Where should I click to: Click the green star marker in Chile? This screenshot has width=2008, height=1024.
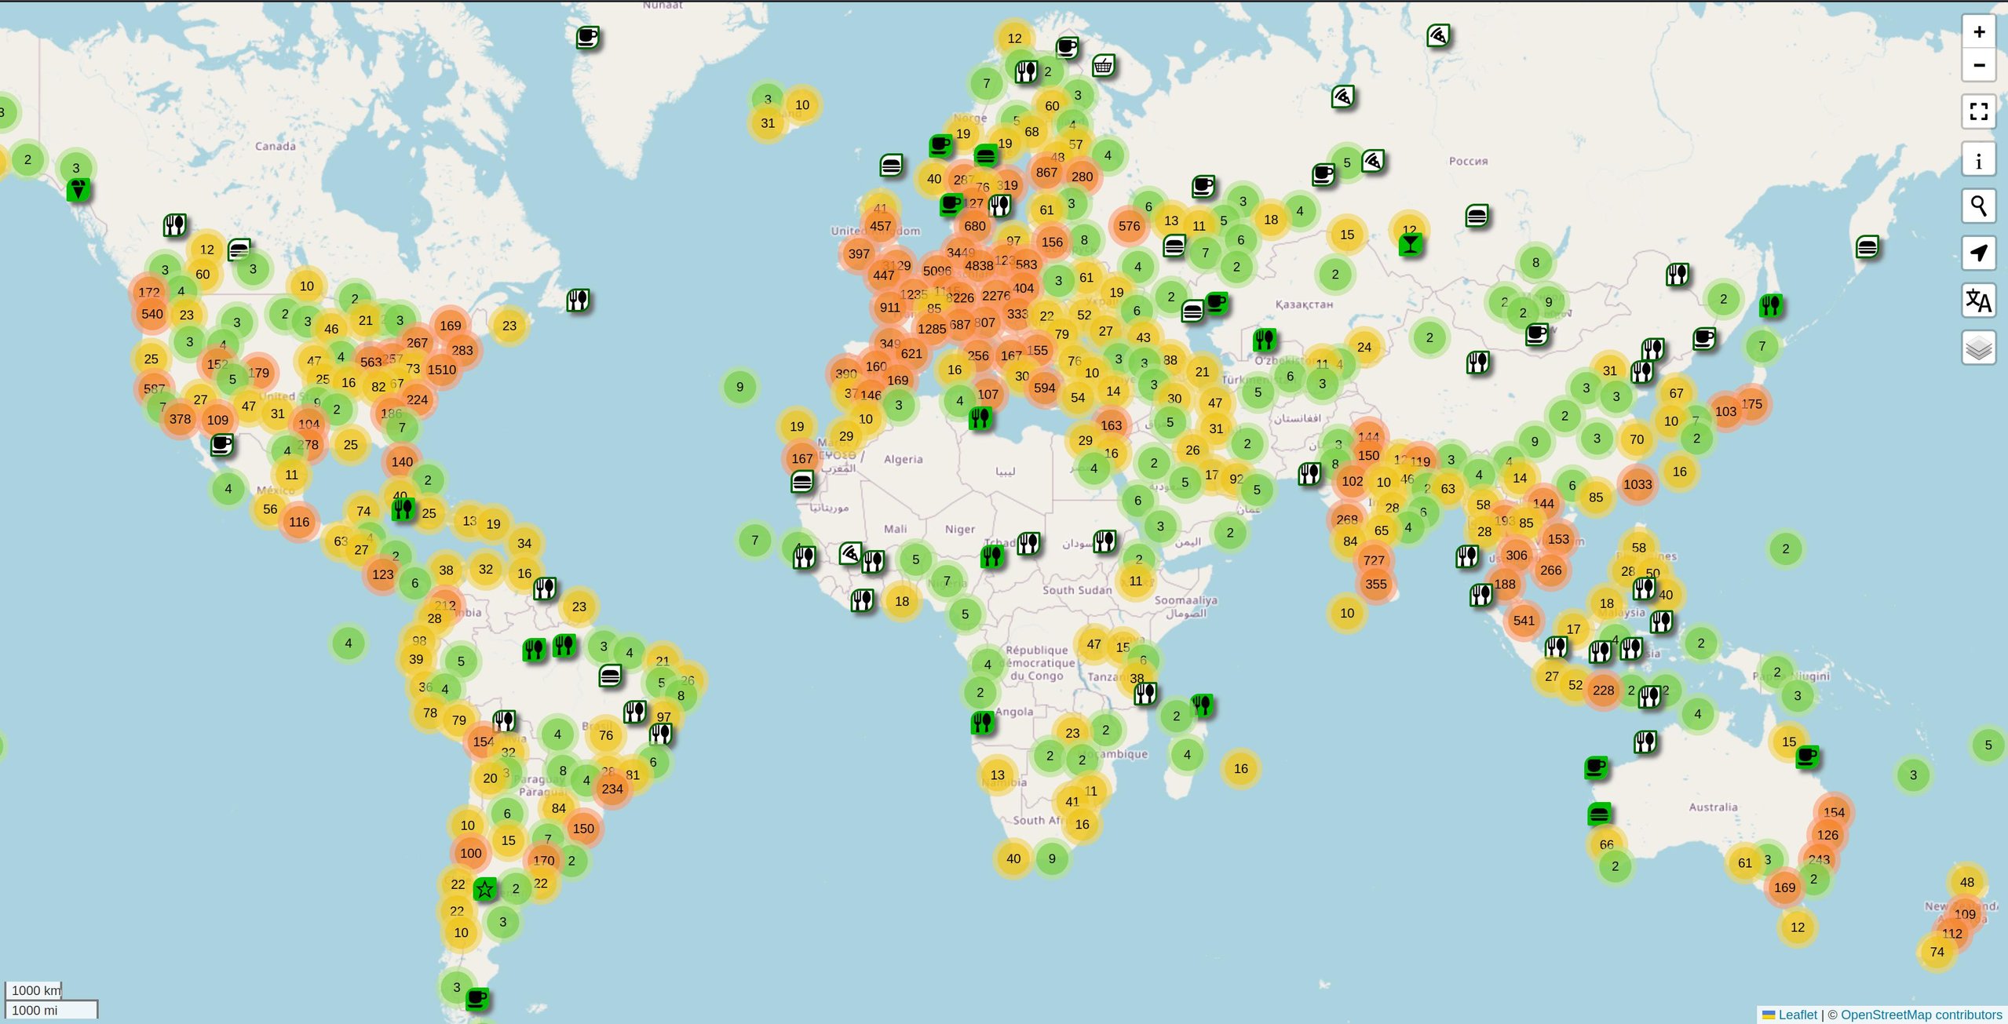coord(485,889)
